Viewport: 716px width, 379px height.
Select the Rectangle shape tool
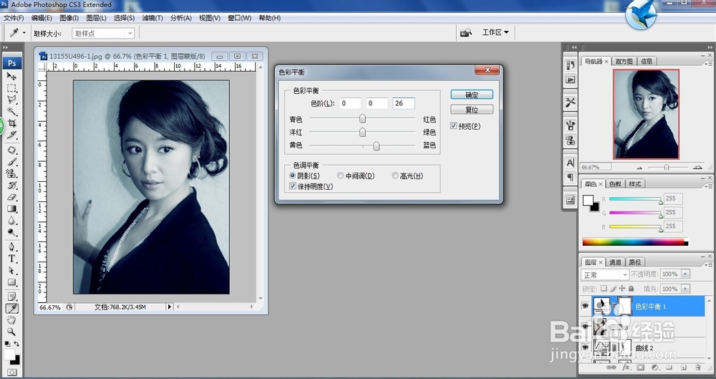coord(11,282)
